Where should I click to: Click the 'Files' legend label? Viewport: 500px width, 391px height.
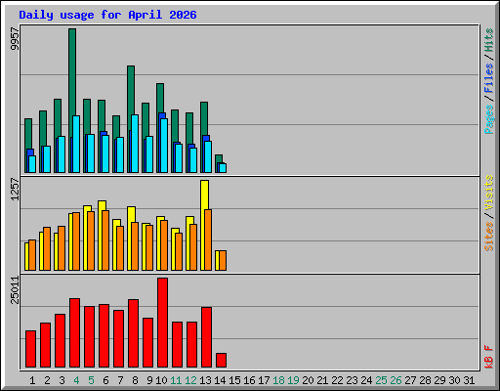(489, 78)
